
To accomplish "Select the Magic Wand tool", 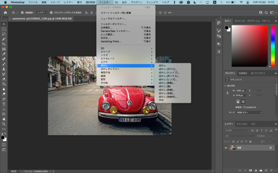I will (4, 39).
